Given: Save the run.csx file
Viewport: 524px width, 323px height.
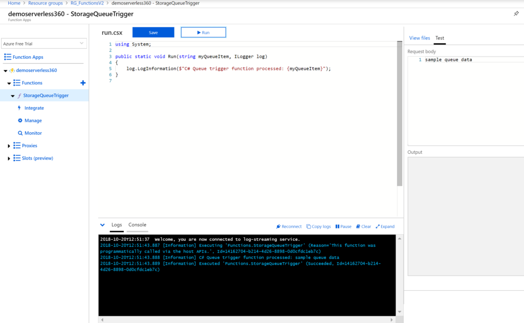Looking at the screenshot, I should click(153, 32).
